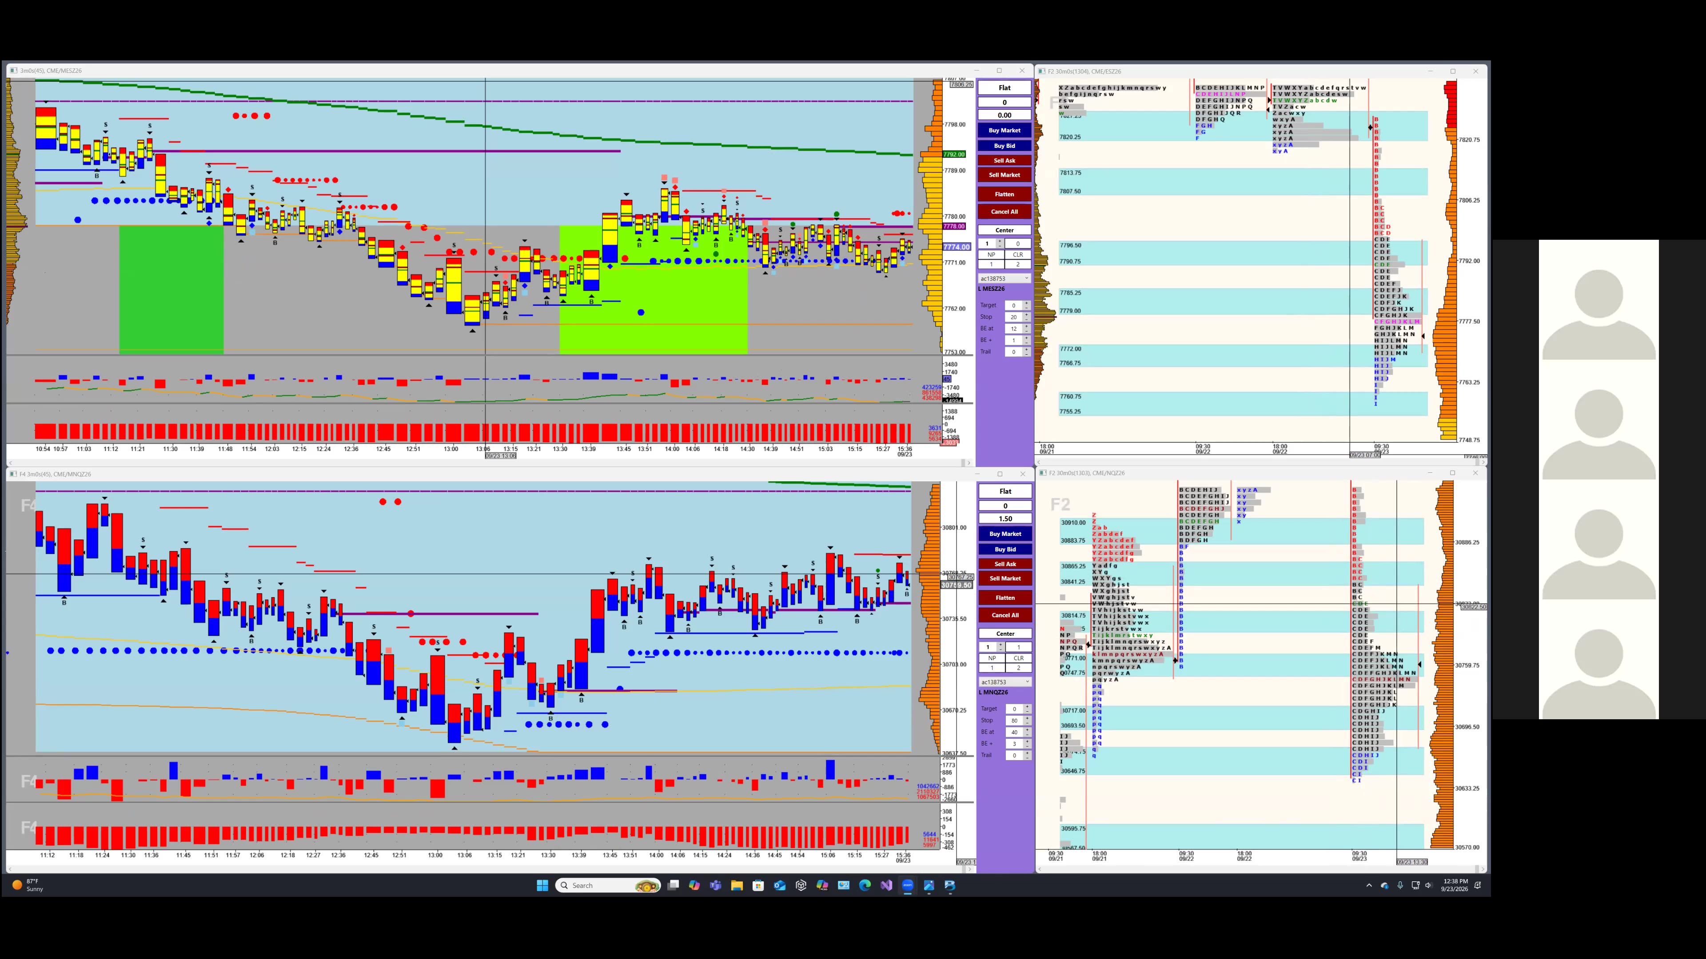This screenshot has height=959, width=1706.
Task: Open Microsoft Store from the taskbar
Action: (758, 886)
